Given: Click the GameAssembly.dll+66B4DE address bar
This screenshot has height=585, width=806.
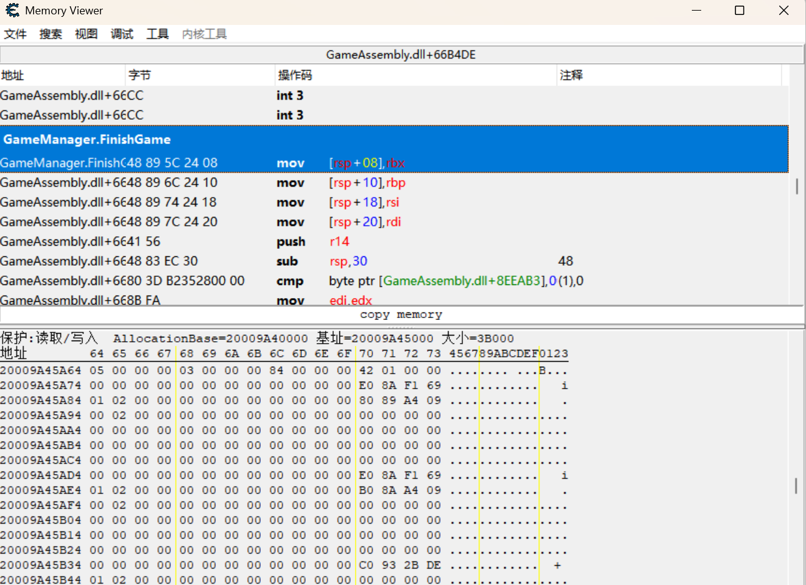Looking at the screenshot, I should pyautogui.click(x=401, y=54).
